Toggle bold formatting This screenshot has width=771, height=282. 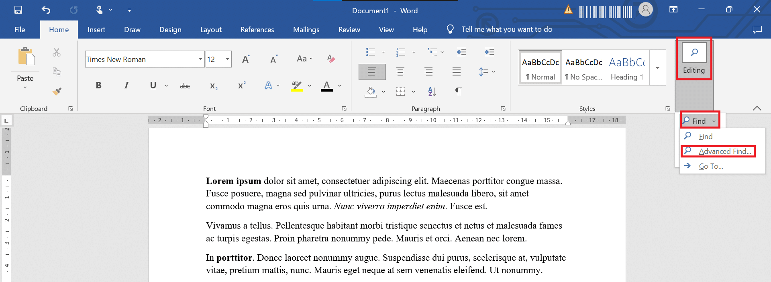pos(98,85)
